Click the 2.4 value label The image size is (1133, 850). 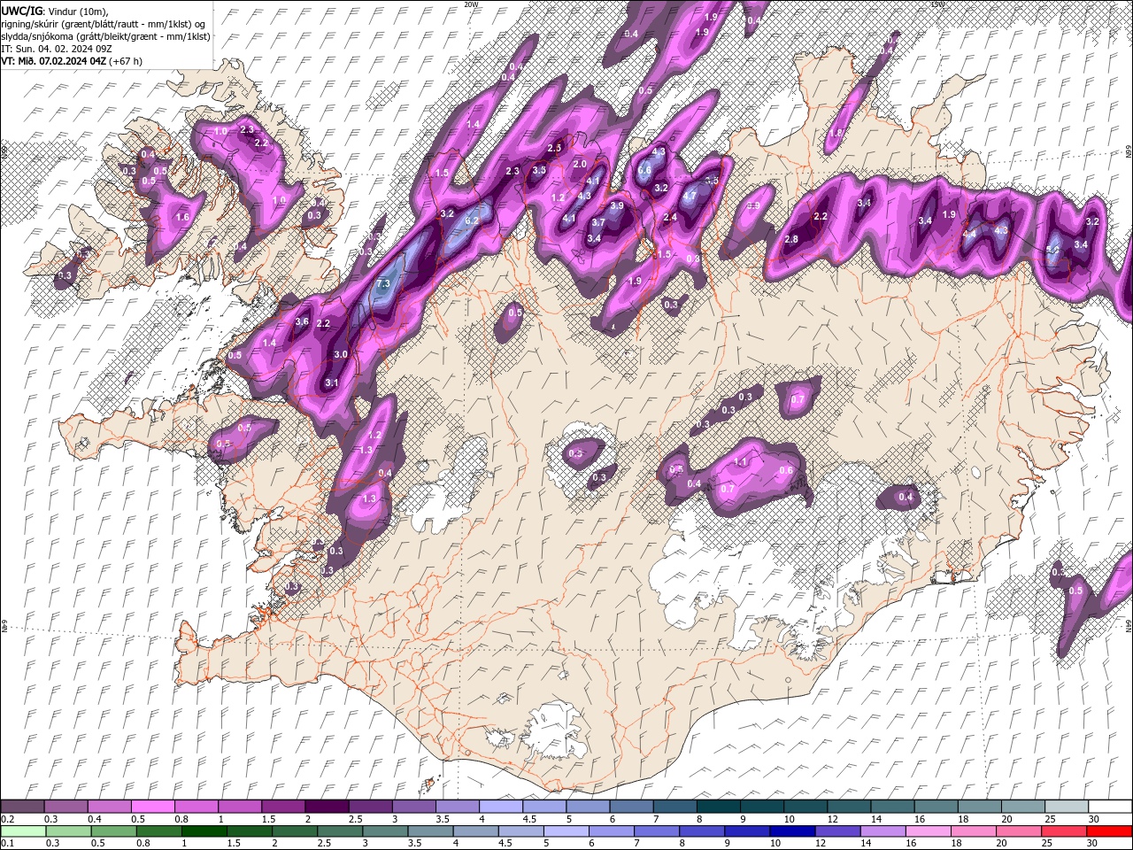pos(670,217)
